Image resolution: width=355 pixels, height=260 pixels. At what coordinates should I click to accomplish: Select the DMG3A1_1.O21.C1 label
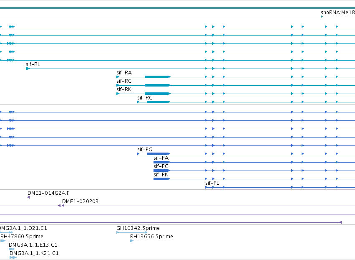pyautogui.click(x=23, y=228)
